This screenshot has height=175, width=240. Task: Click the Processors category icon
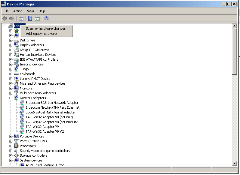point(16,146)
